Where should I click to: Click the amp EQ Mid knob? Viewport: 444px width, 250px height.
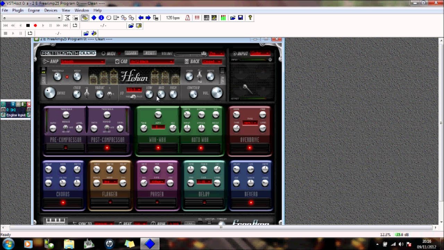point(161,94)
